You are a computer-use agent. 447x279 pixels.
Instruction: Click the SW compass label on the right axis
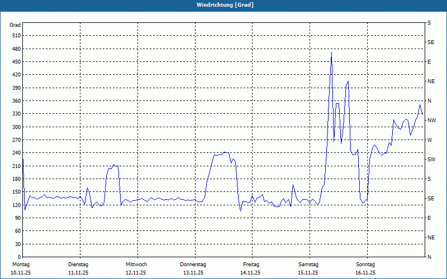pyautogui.click(x=431, y=160)
